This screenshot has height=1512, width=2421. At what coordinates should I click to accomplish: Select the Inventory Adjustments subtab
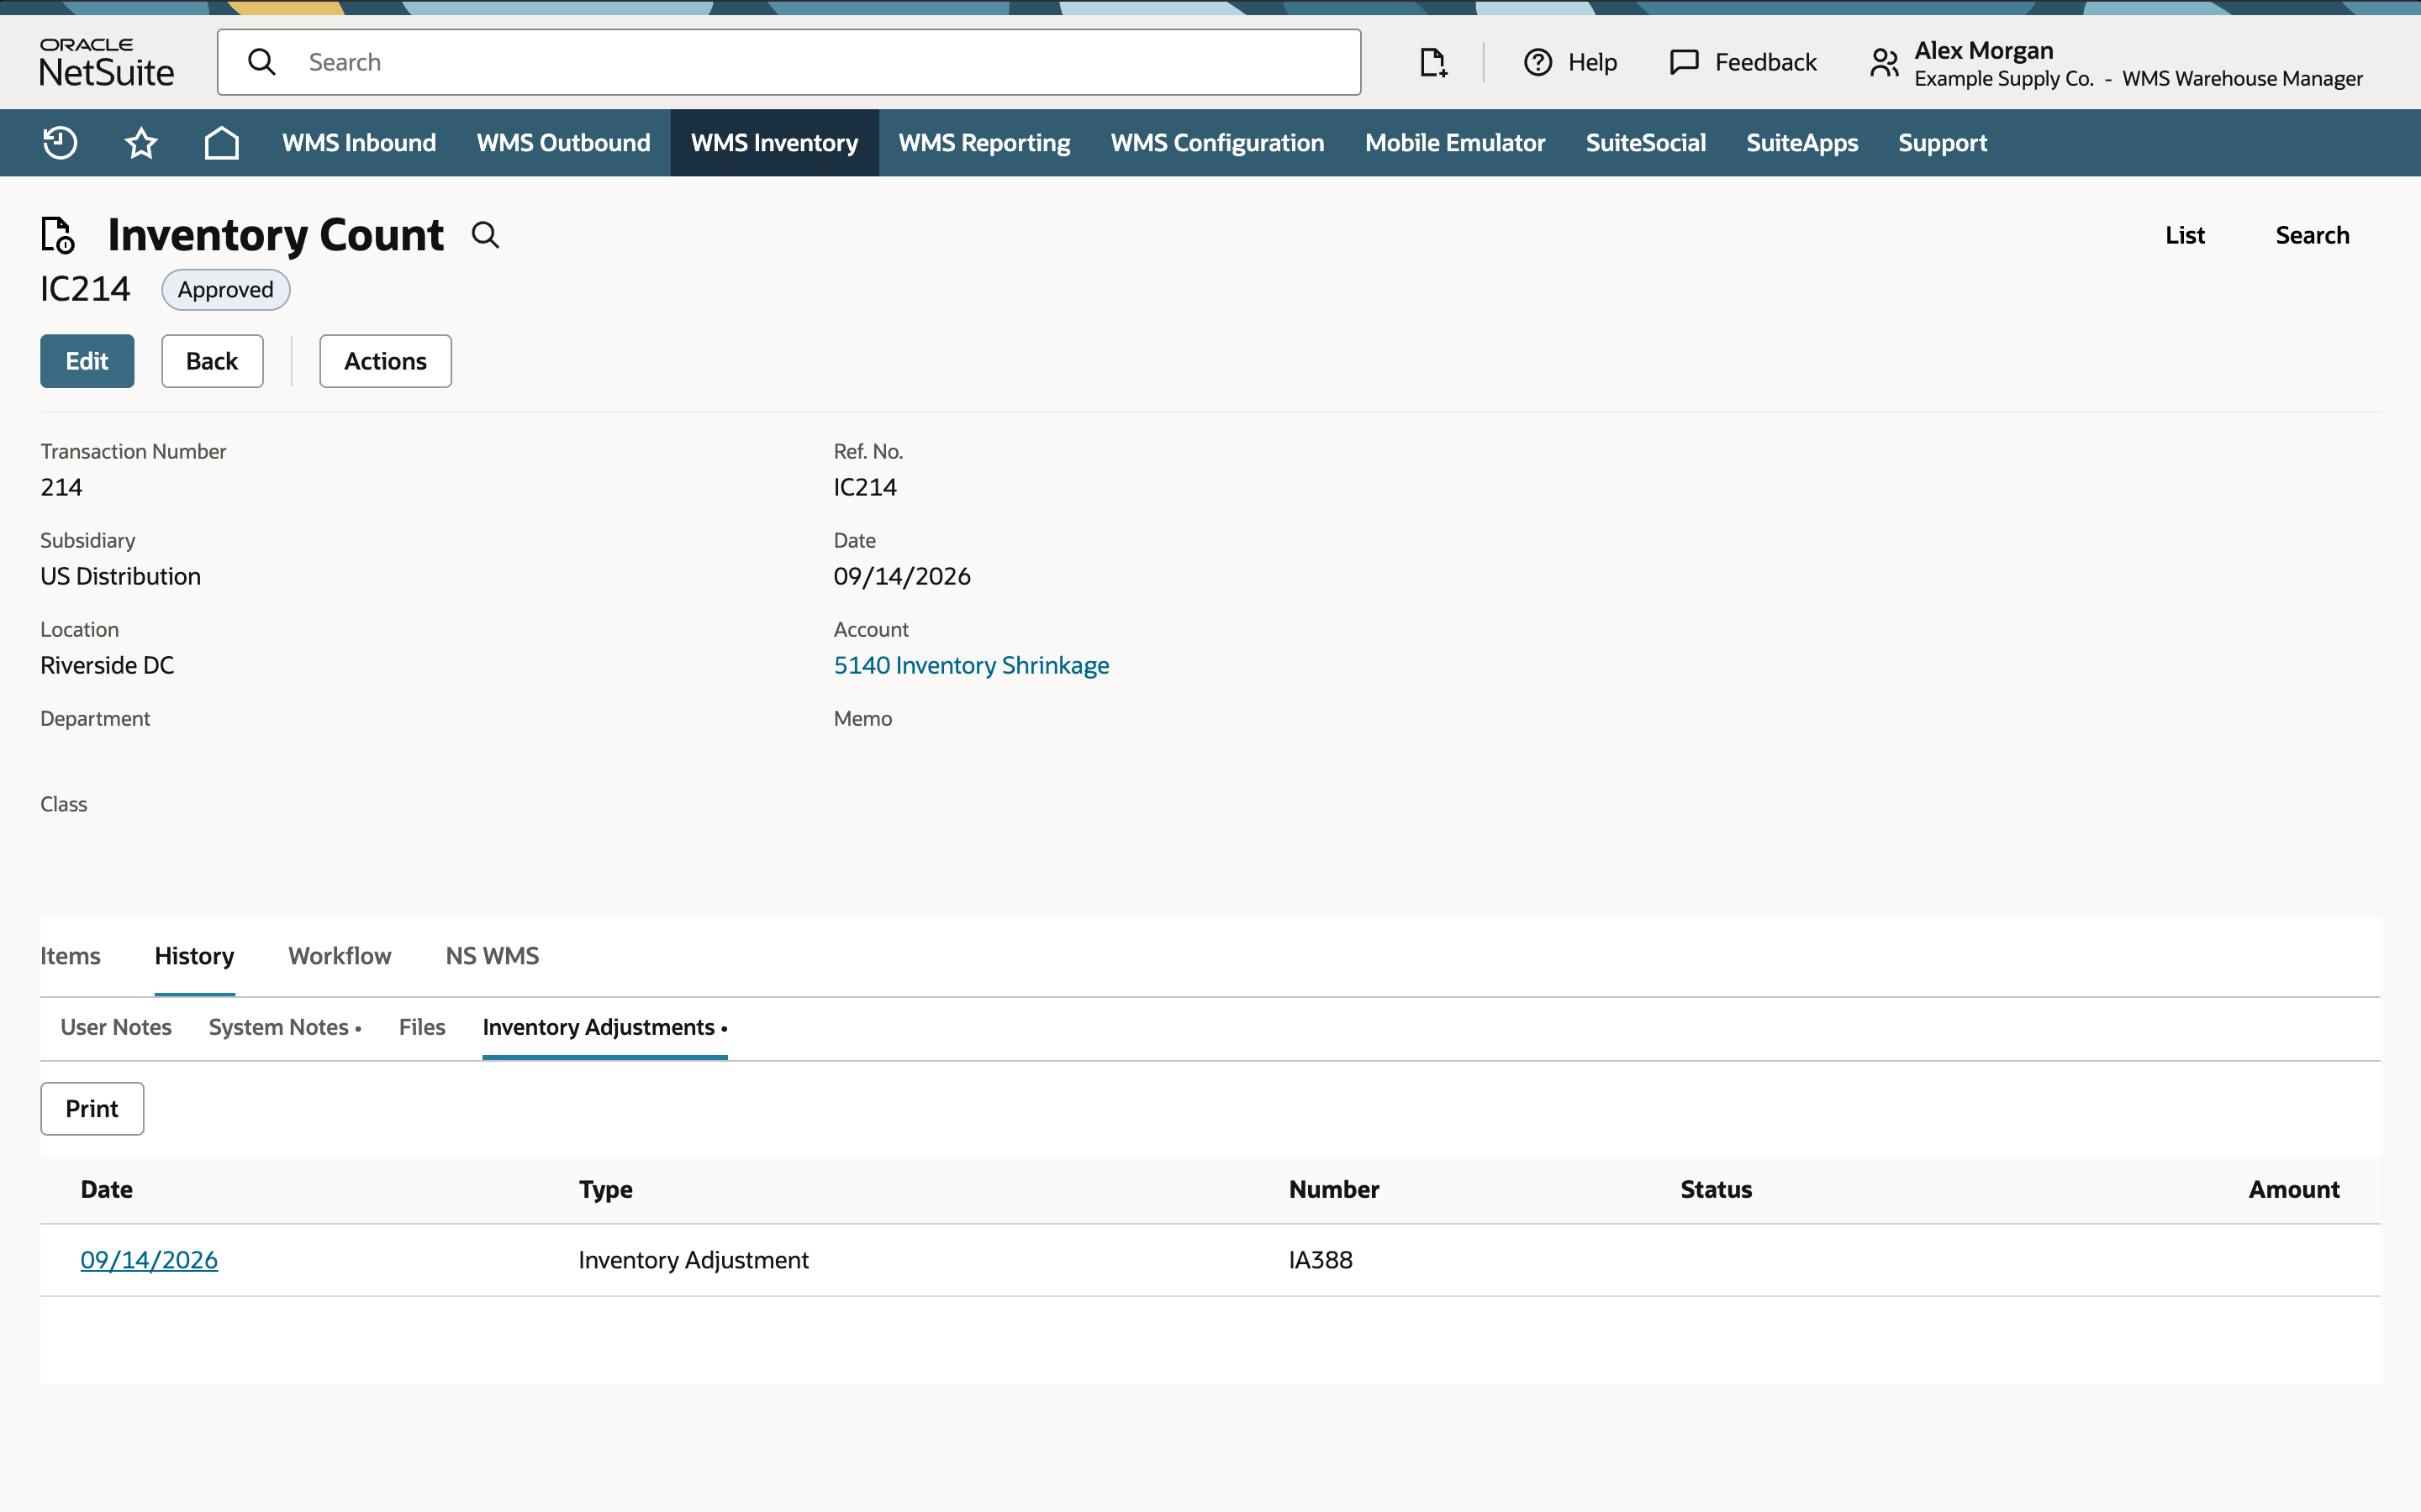click(x=604, y=1027)
